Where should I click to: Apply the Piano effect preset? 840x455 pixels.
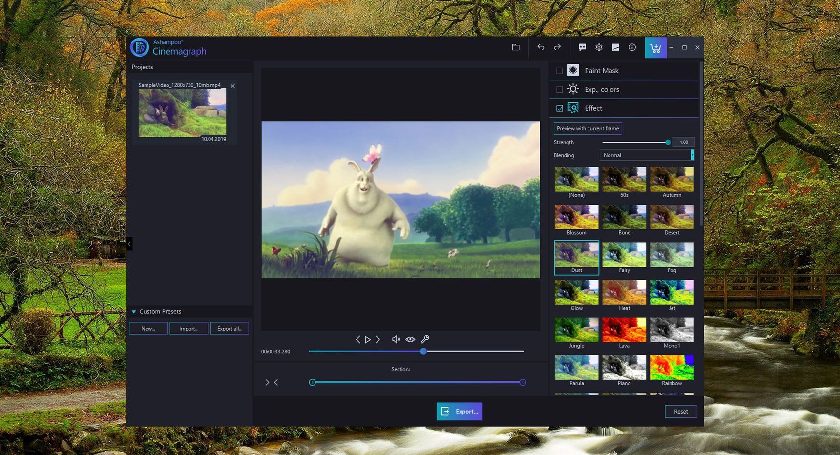624,371
